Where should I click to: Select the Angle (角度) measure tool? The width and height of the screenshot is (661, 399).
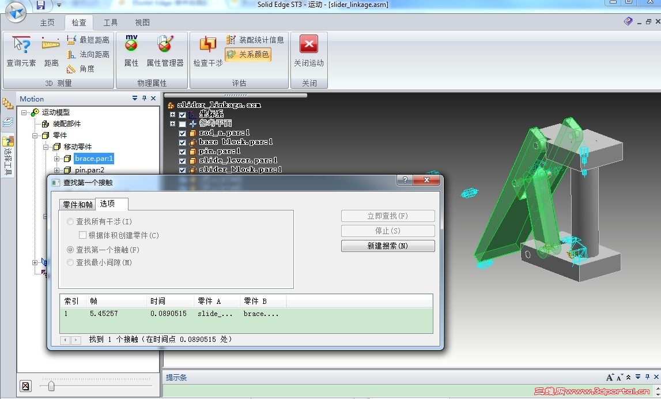click(81, 69)
